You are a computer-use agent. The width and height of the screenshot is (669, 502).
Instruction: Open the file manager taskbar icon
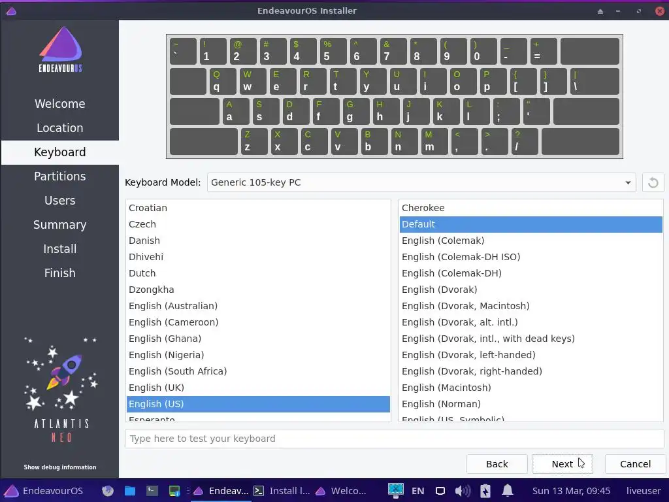coord(130,491)
